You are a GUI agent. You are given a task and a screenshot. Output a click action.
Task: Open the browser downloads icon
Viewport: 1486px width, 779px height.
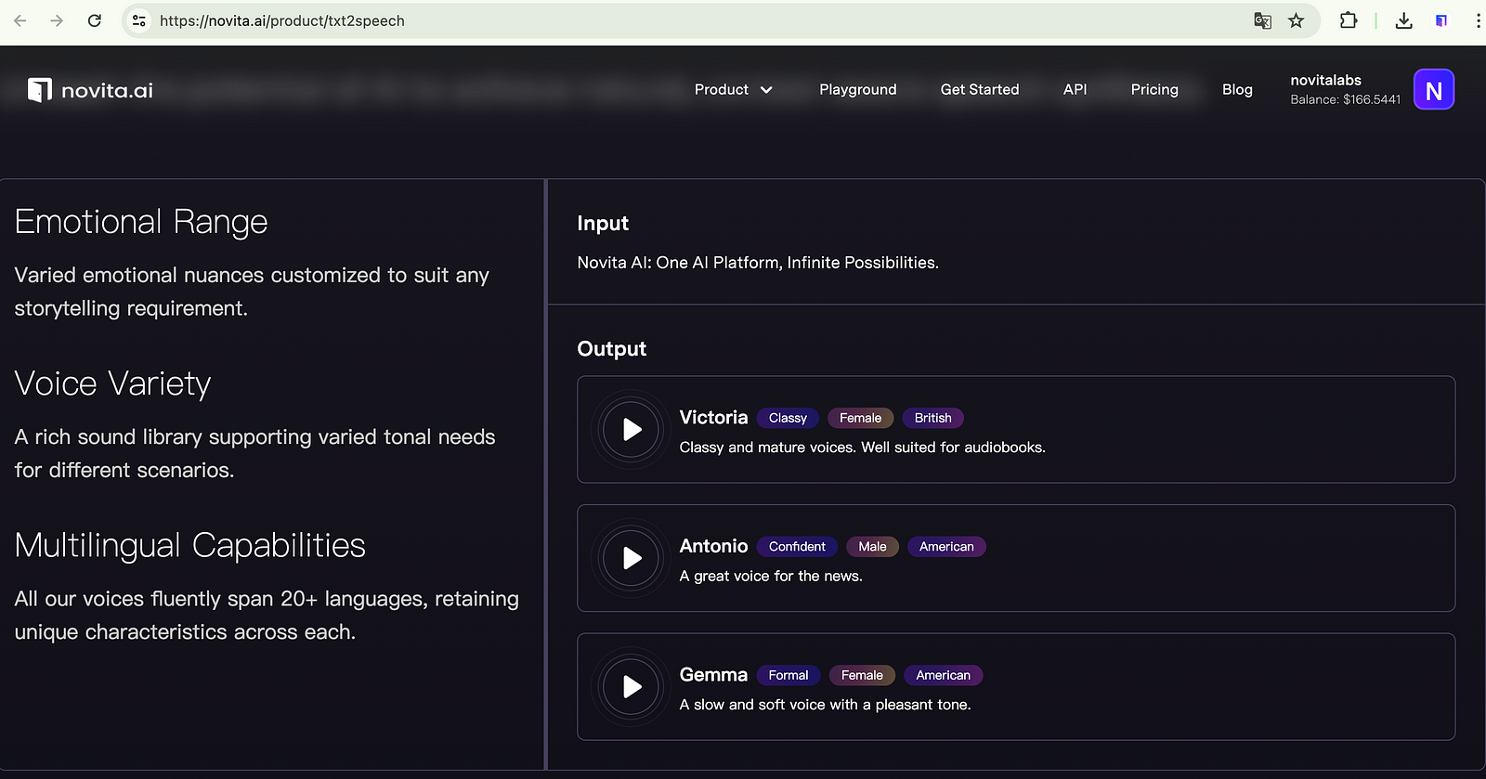pyautogui.click(x=1404, y=20)
